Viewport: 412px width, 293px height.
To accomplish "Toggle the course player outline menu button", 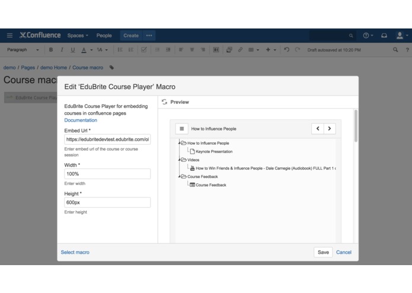I will coord(182,129).
